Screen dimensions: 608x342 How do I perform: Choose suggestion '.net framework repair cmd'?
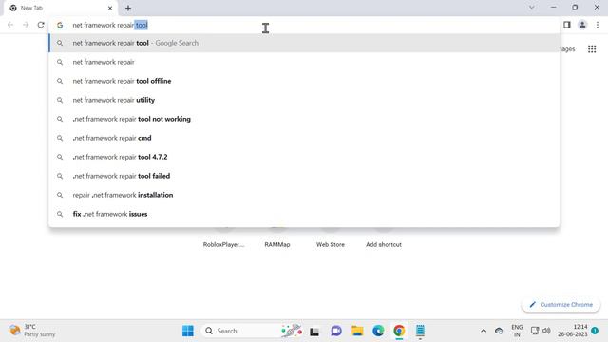(x=304, y=138)
